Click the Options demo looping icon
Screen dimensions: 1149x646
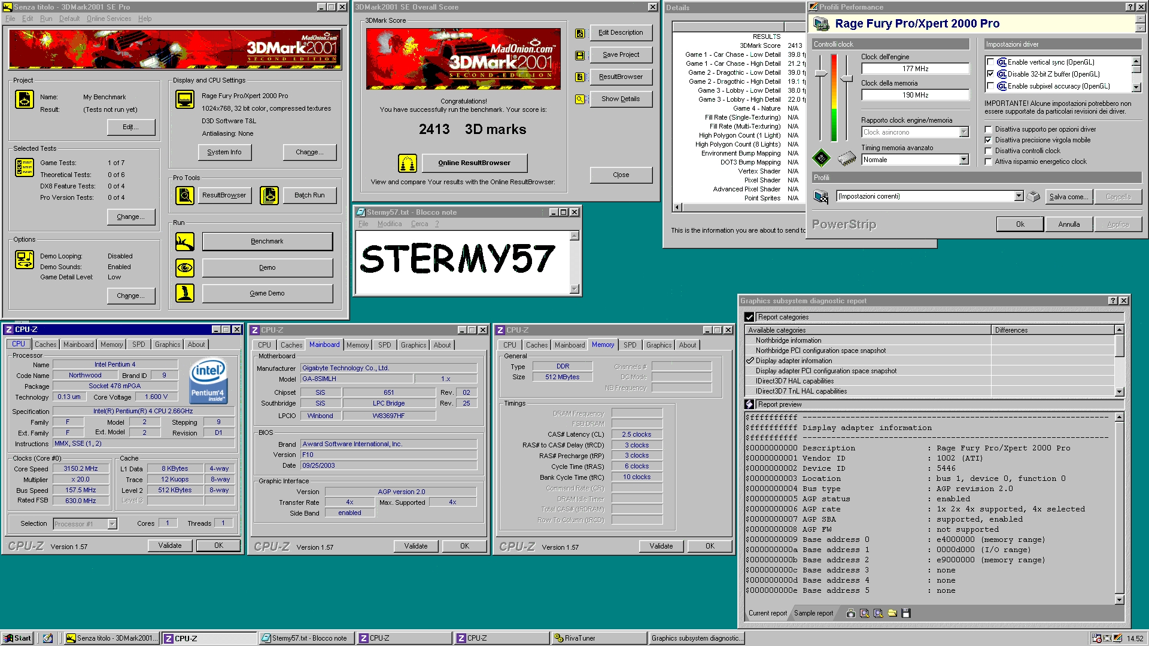pyautogui.click(x=25, y=260)
